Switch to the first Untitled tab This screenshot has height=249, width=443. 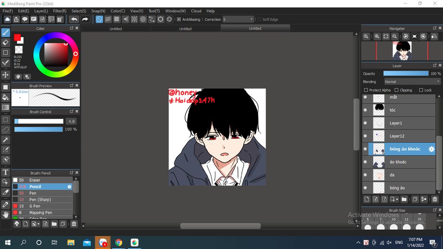[x=116, y=29]
